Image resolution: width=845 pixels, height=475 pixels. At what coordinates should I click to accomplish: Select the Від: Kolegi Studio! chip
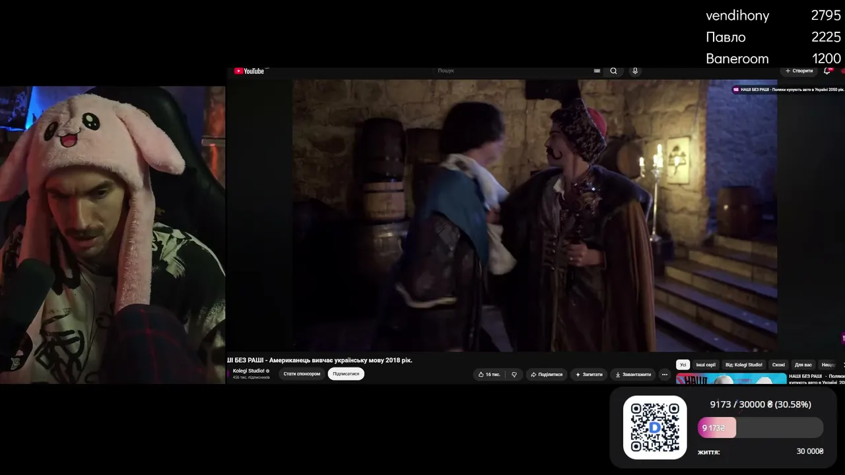pyautogui.click(x=744, y=365)
